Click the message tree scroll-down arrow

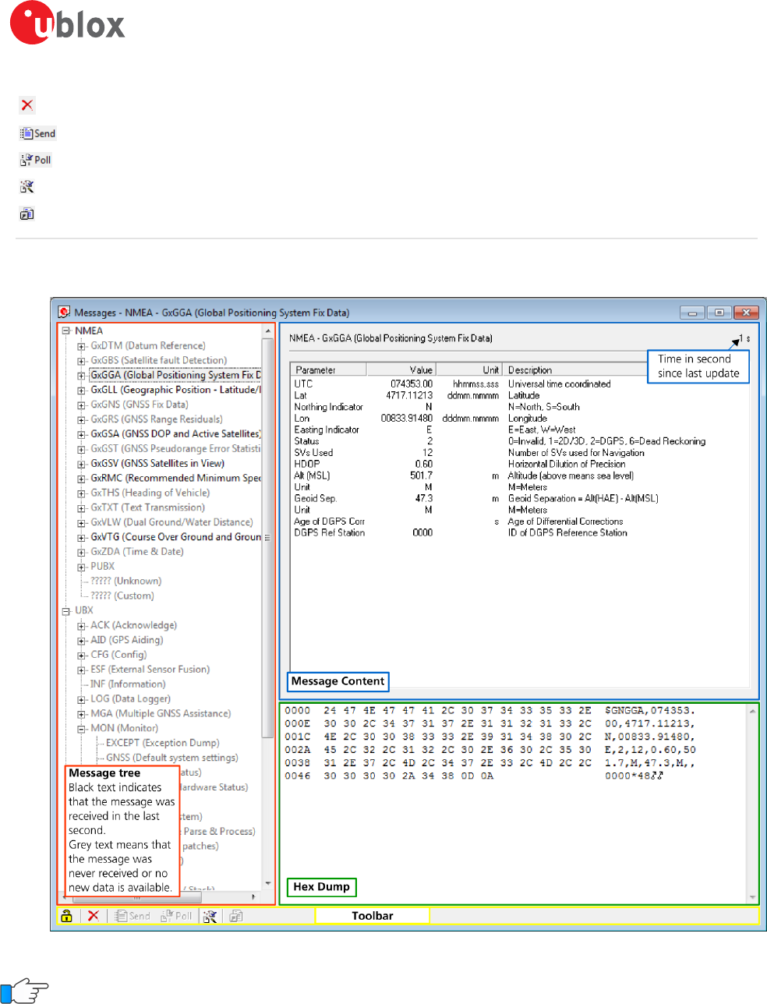click(268, 885)
